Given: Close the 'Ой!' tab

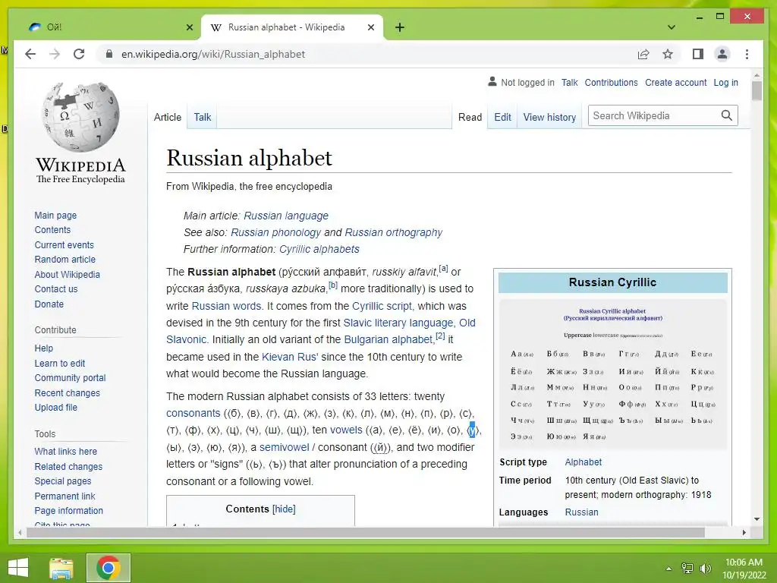Looking at the screenshot, I should point(189,27).
